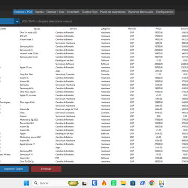The width and height of the screenshot is (188, 188).
Task: Go to Clientes / Cola tab
Action: (x=55, y=12)
